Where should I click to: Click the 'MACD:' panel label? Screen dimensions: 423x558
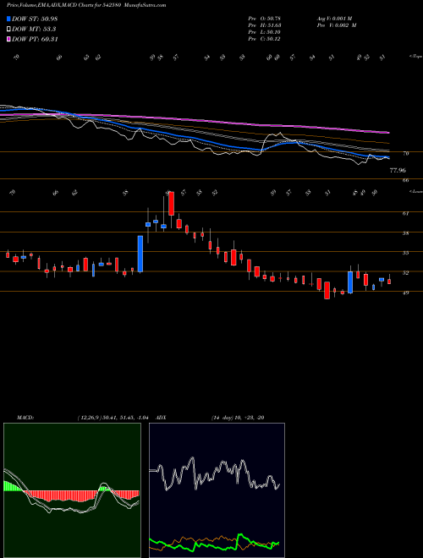[x=25, y=418]
